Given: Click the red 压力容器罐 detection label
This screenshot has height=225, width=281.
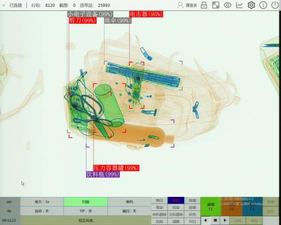Looking at the screenshot, I should pos(116,168).
